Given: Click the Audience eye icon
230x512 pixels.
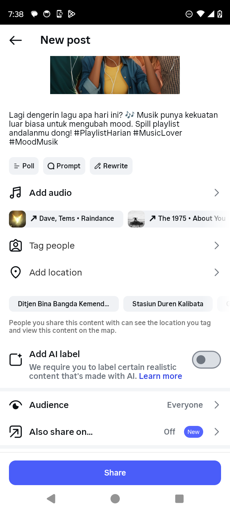Looking at the screenshot, I should pyautogui.click(x=16, y=405).
